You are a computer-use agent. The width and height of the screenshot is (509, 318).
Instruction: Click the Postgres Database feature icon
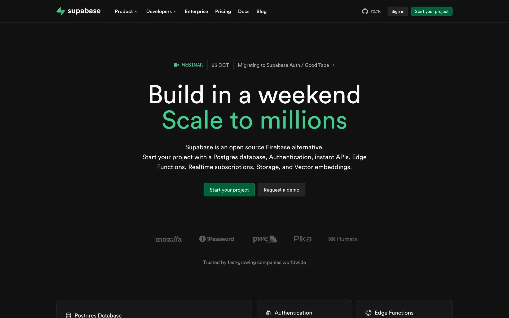coord(68,315)
